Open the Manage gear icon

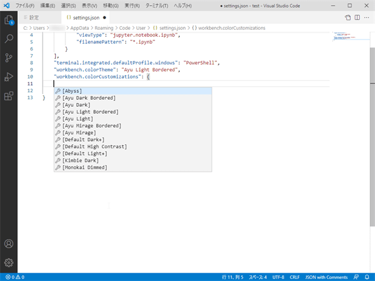pyautogui.click(x=9, y=263)
